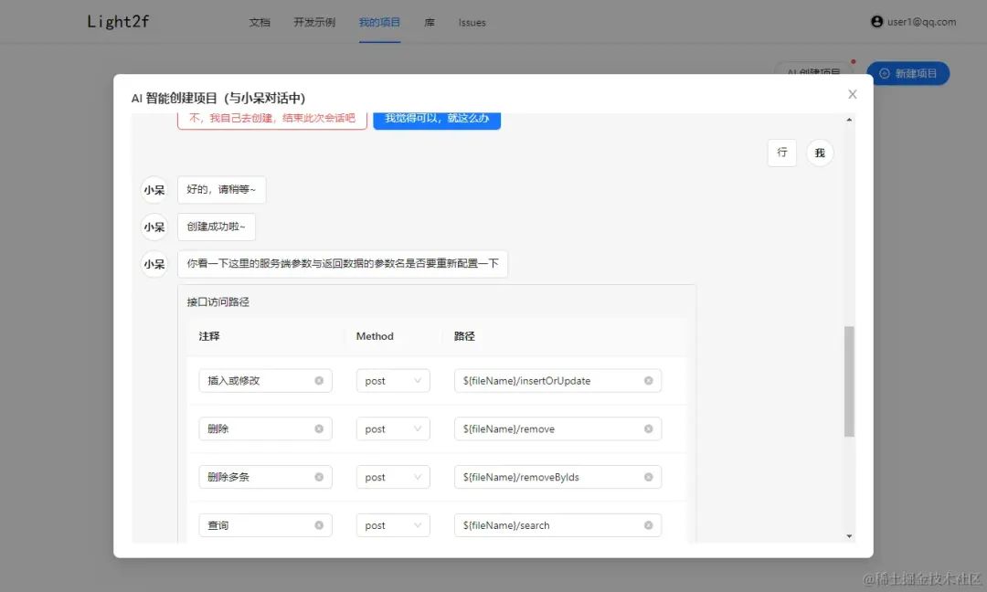This screenshot has height=592, width=987.
Task: Click the 我 avatar in the chat
Action: point(820,153)
